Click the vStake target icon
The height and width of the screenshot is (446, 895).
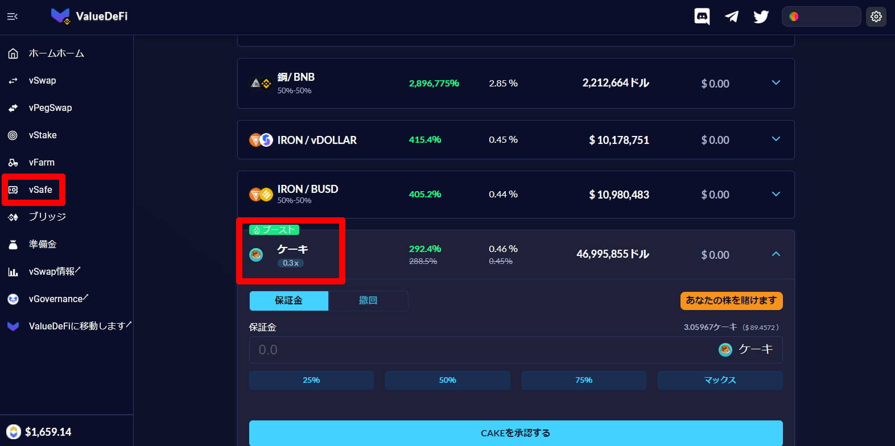tap(13, 135)
